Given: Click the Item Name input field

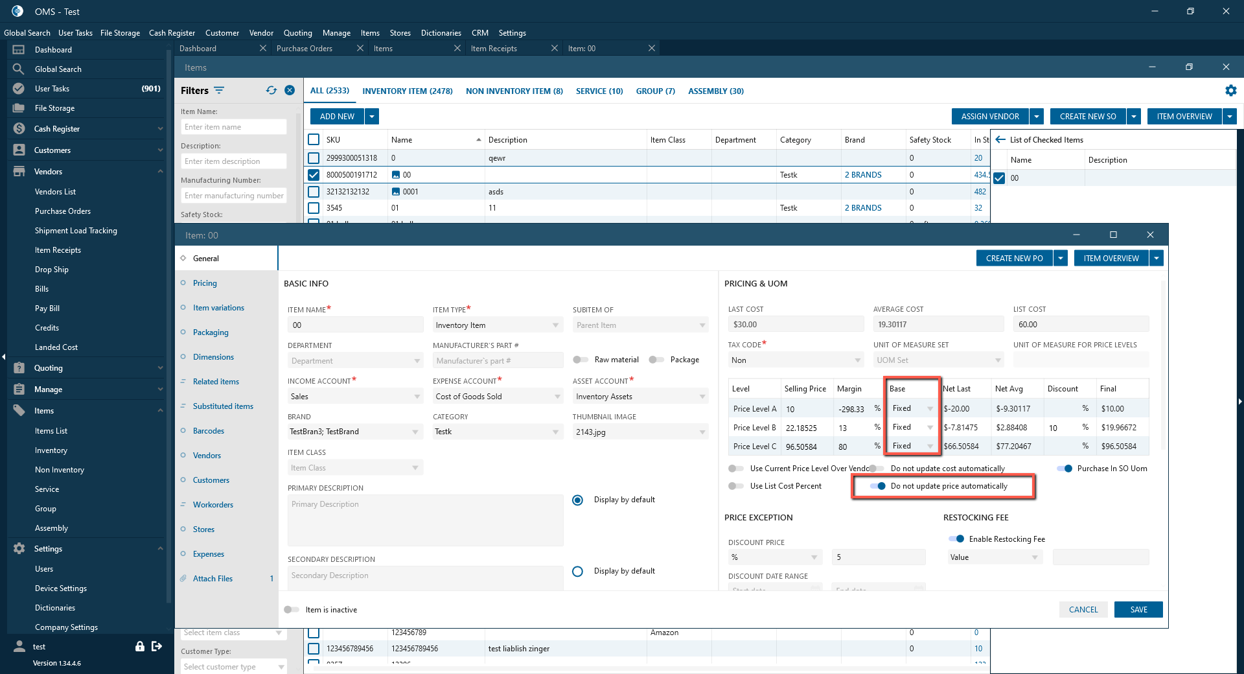Looking at the screenshot, I should 355,325.
